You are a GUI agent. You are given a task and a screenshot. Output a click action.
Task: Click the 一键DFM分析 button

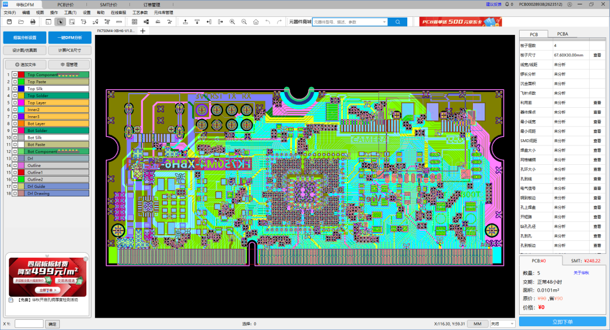[x=69, y=38]
